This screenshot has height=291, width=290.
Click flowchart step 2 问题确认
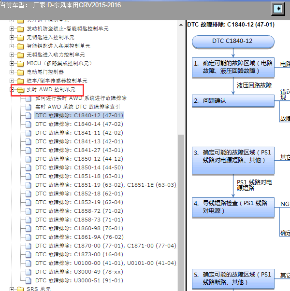click(233, 101)
